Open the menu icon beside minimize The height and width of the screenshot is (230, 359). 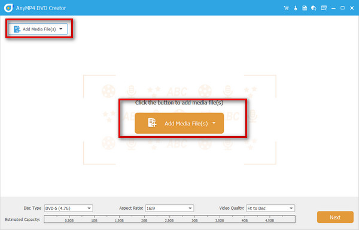coord(324,8)
